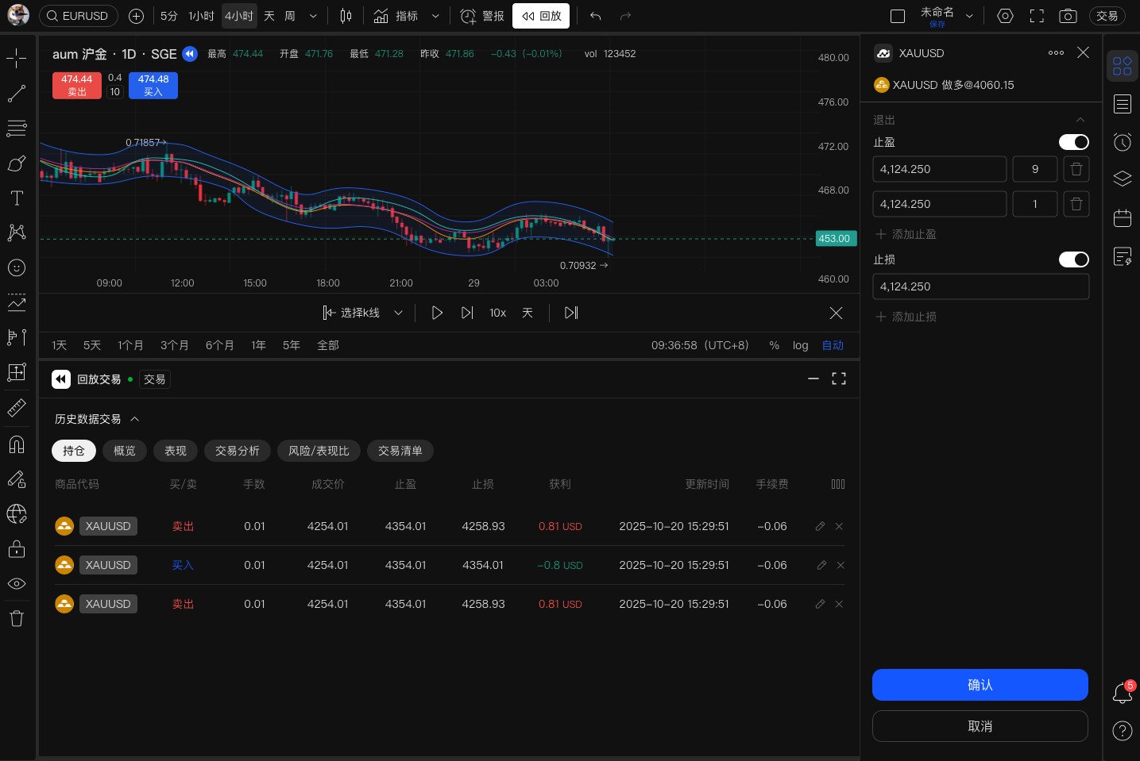This screenshot has height=761, width=1140.
Task: Open notifications bell with badge
Action: point(1123,693)
